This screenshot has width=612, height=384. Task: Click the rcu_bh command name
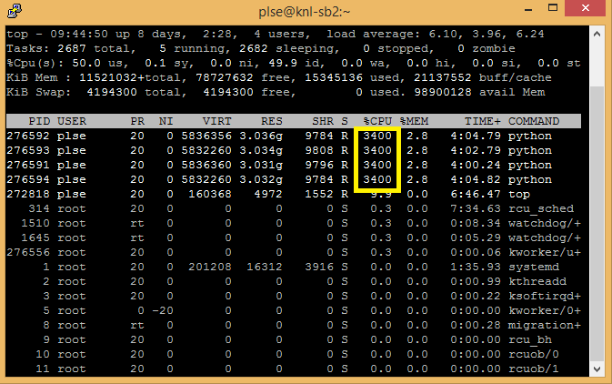530,339
